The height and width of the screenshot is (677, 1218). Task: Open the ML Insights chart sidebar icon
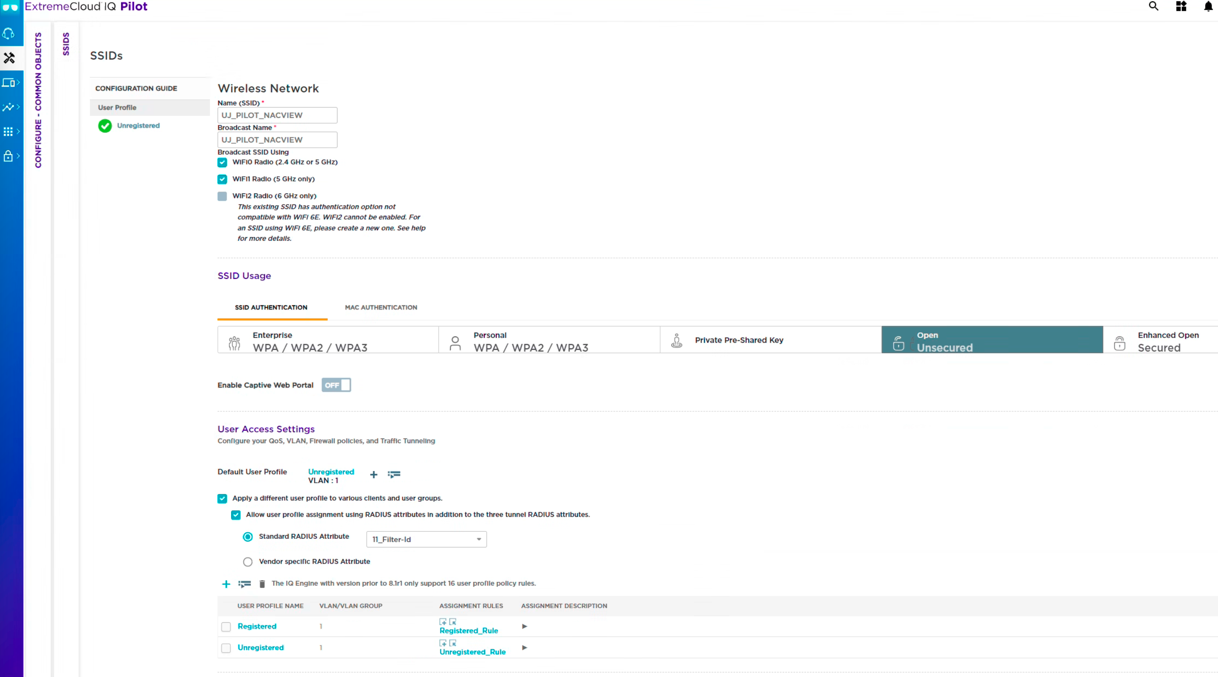coord(8,107)
